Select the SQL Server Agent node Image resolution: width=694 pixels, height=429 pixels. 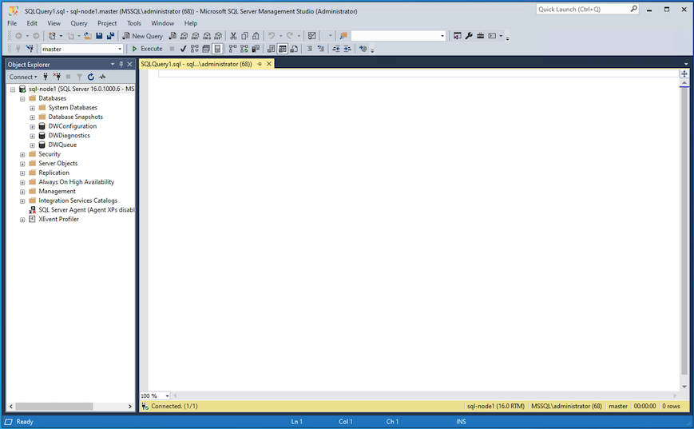tap(86, 210)
